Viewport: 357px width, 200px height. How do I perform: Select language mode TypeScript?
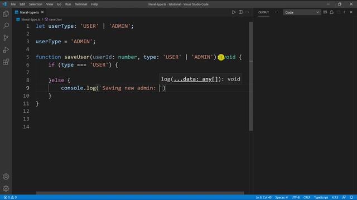click(321, 197)
